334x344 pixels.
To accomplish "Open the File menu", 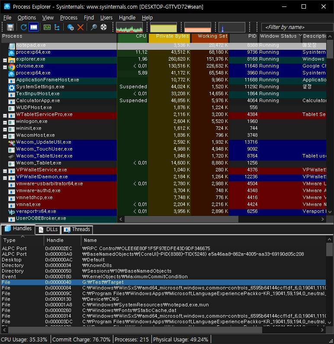I will [x=7, y=18].
